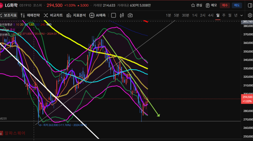This screenshot has height=141, width=253.
Task: Switch to the 2시 timeframe
Action: [203, 15]
